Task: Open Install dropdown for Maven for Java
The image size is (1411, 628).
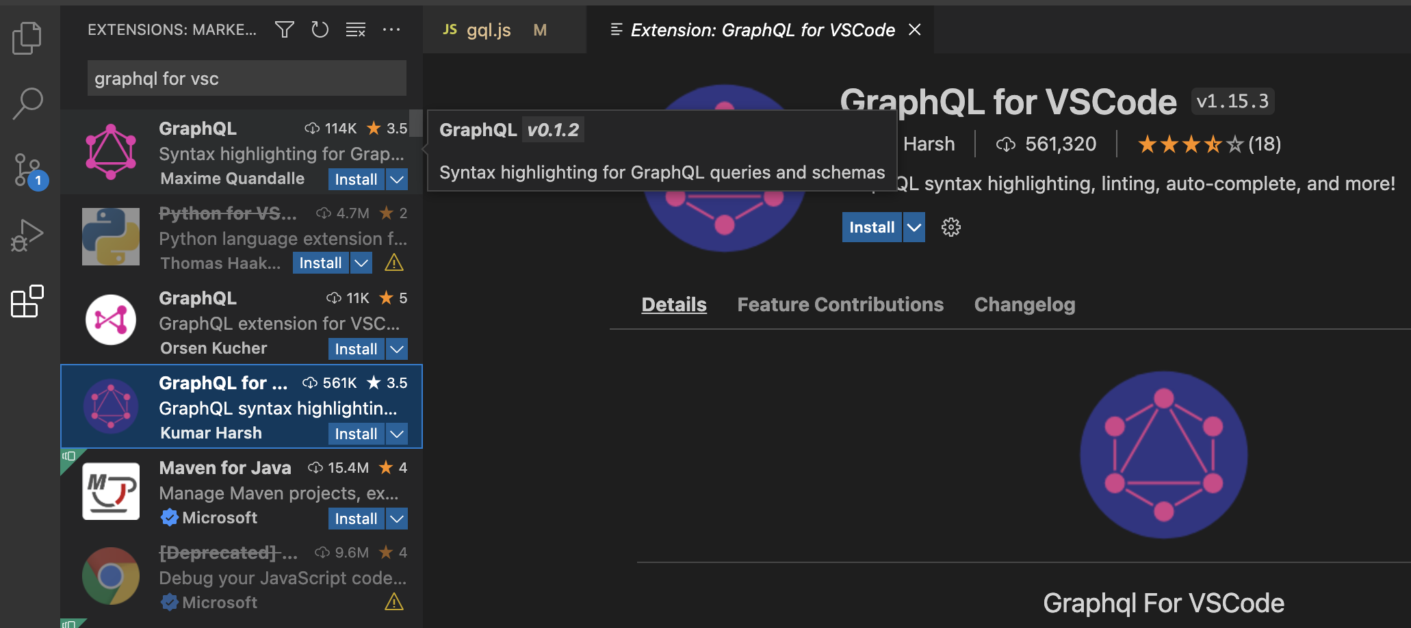Action: (397, 519)
